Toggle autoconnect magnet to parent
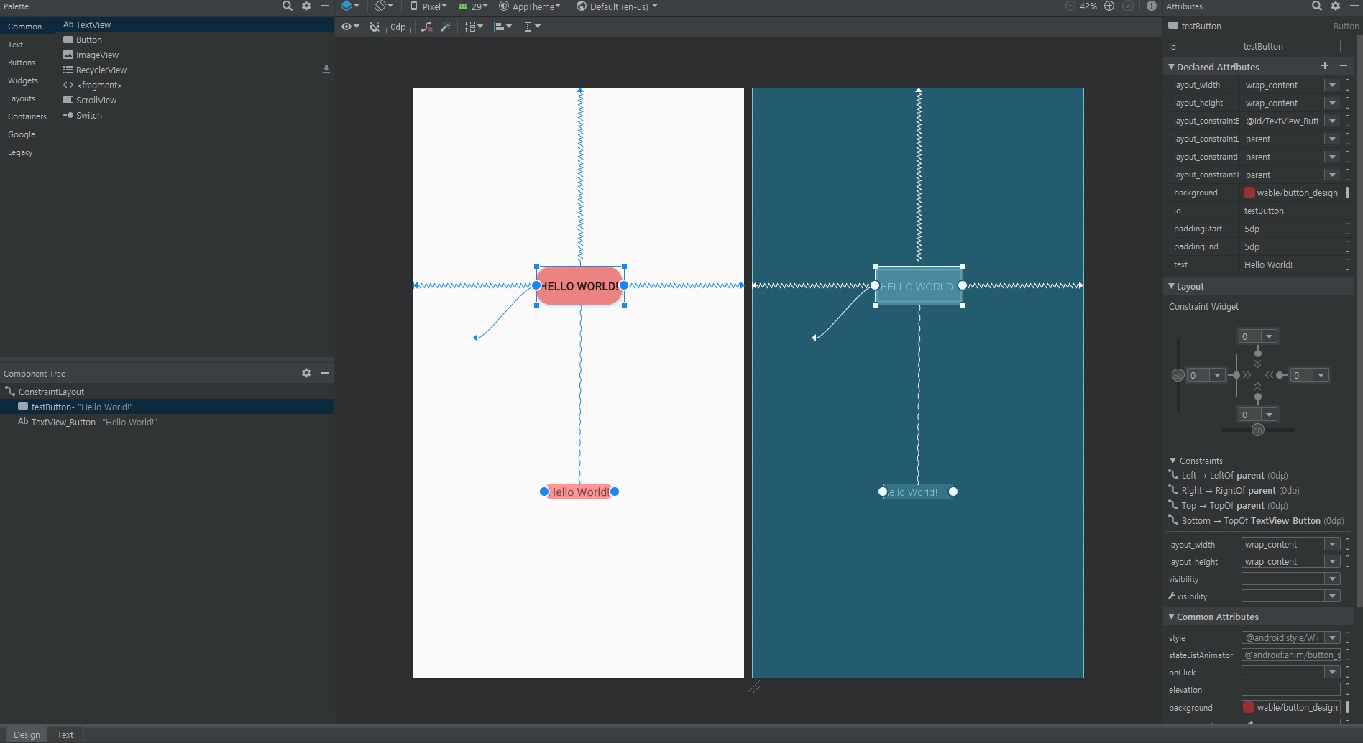 375,26
